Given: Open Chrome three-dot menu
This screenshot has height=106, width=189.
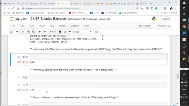Looking at the screenshot, I should coord(176,9).
